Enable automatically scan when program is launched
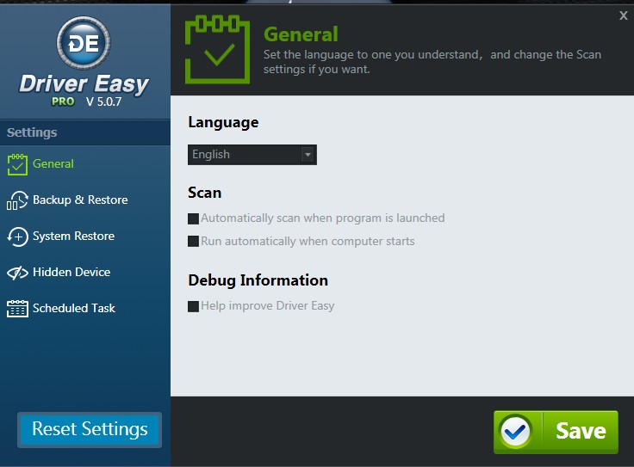The image size is (634, 467). (x=193, y=218)
